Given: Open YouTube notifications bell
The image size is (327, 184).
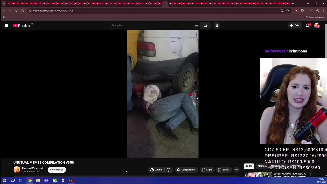Looking at the screenshot, I should [308, 25].
